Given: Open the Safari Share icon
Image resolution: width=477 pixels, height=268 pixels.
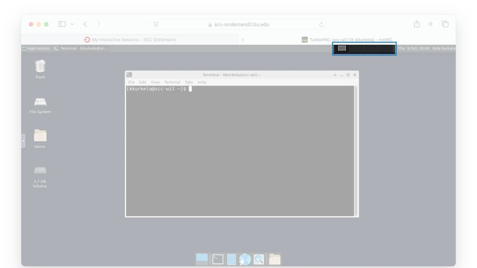Looking at the screenshot, I should pyautogui.click(x=417, y=24).
